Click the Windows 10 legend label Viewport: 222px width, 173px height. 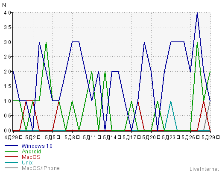tap(37, 146)
